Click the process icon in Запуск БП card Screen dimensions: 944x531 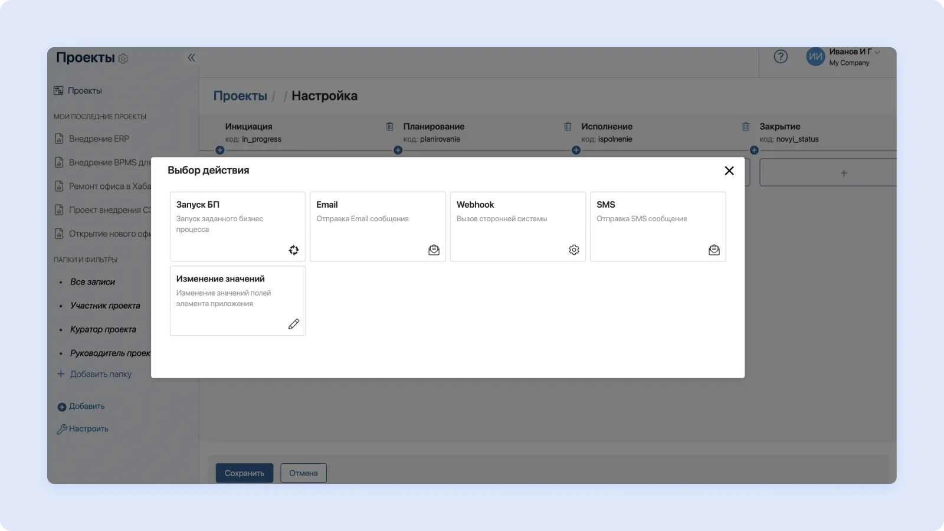(x=293, y=250)
